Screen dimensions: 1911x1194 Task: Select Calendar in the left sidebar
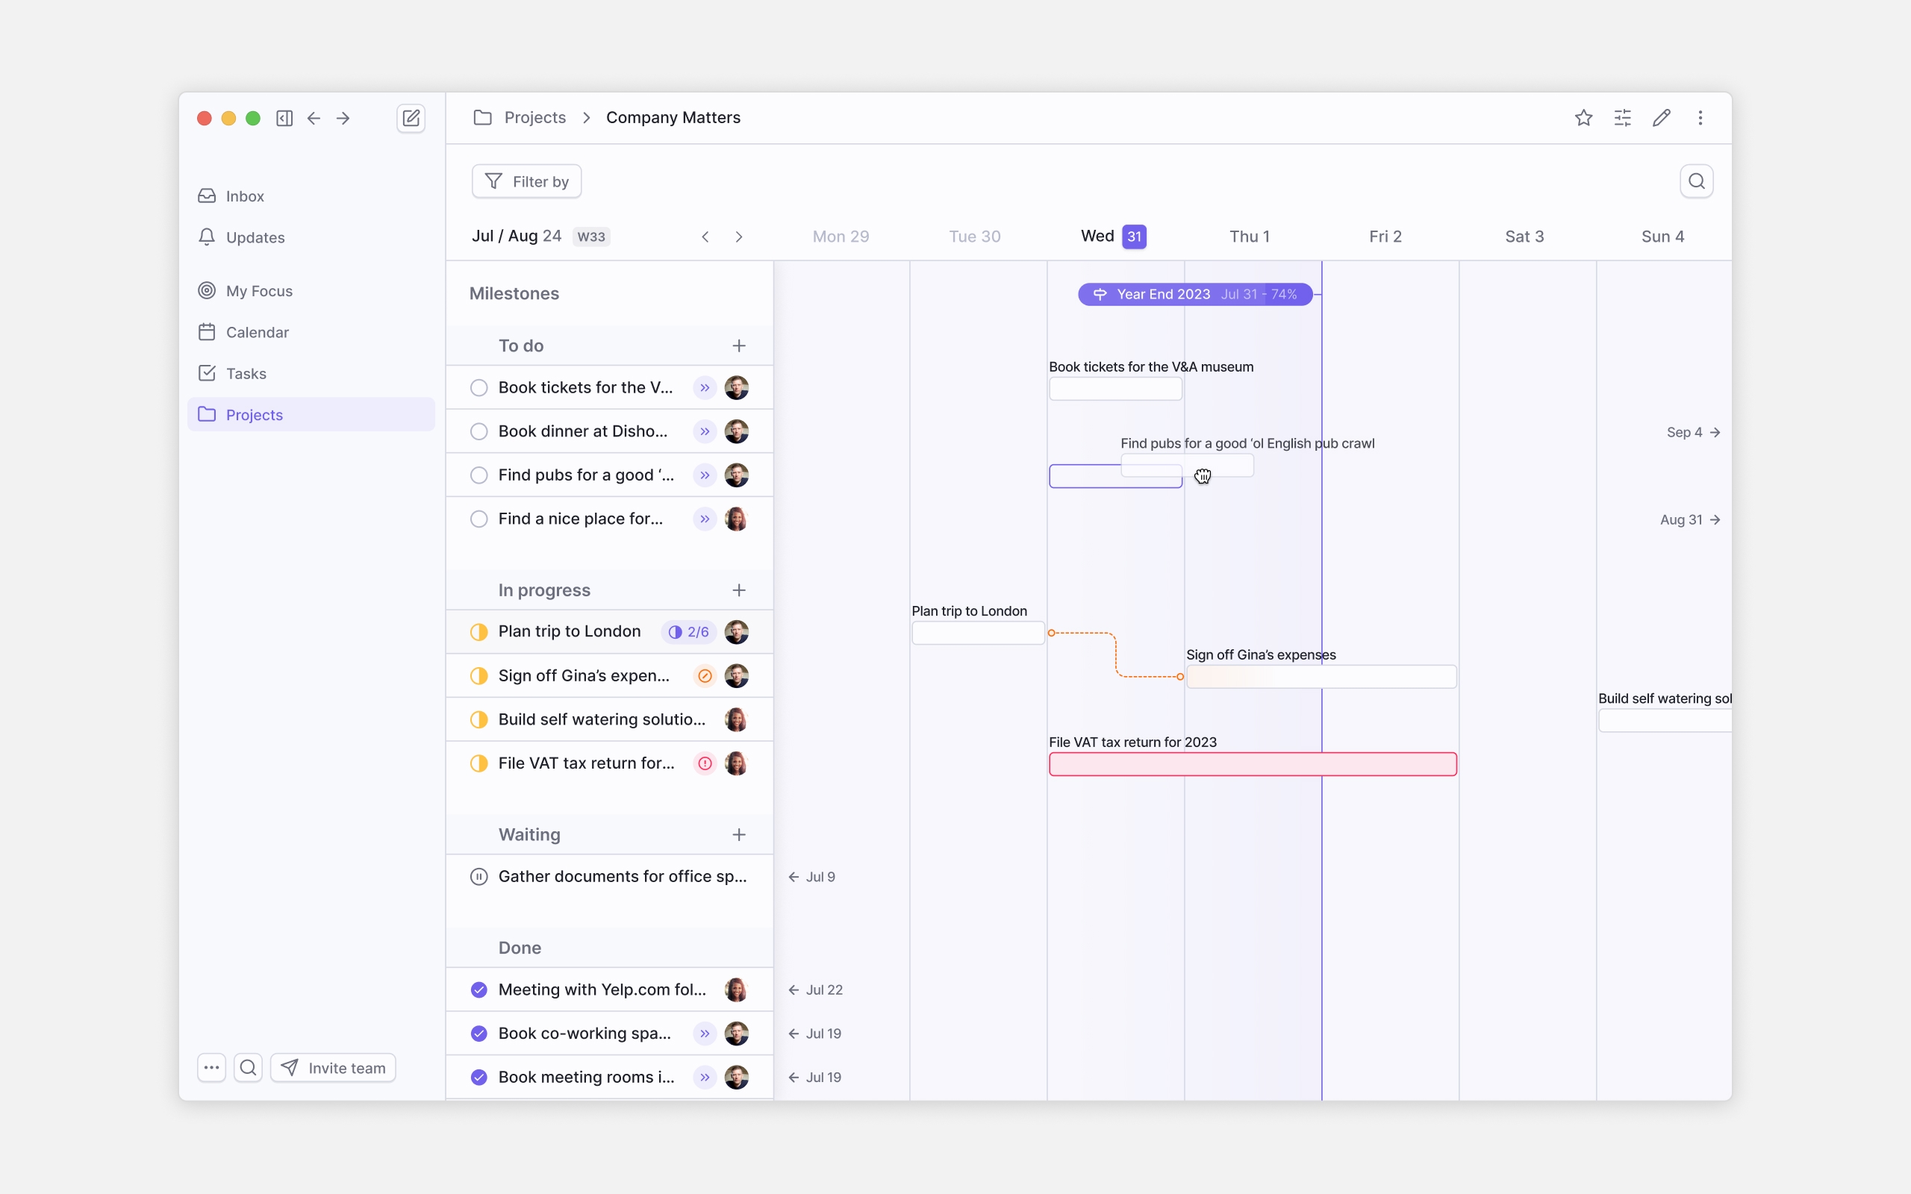258,331
